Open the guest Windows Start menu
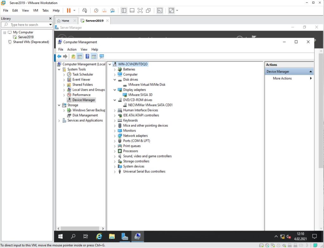This screenshot has height=248, width=324. pyautogui.click(x=60, y=236)
